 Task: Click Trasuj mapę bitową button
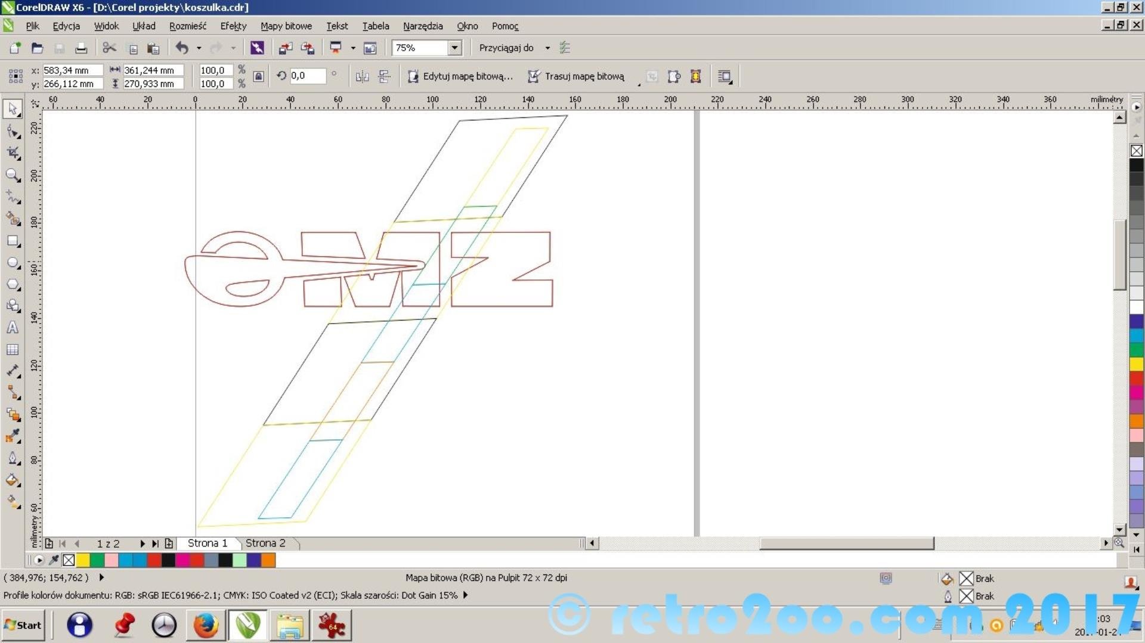click(576, 76)
